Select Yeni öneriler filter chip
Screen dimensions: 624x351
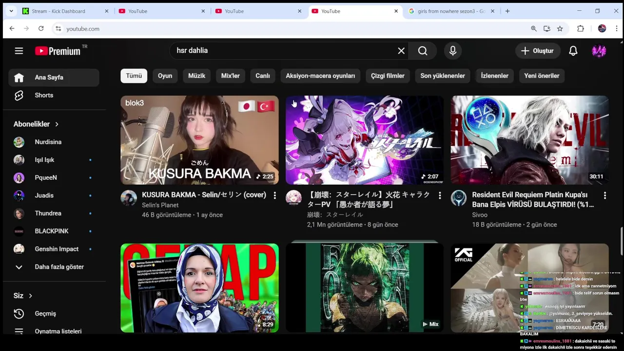542,76
